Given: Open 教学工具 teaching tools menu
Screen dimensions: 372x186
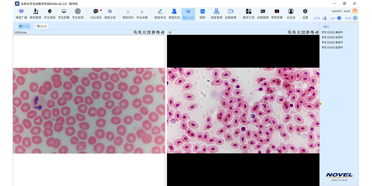Looking at the screenshot, I should pyautogui.click(x=248, y=14).
